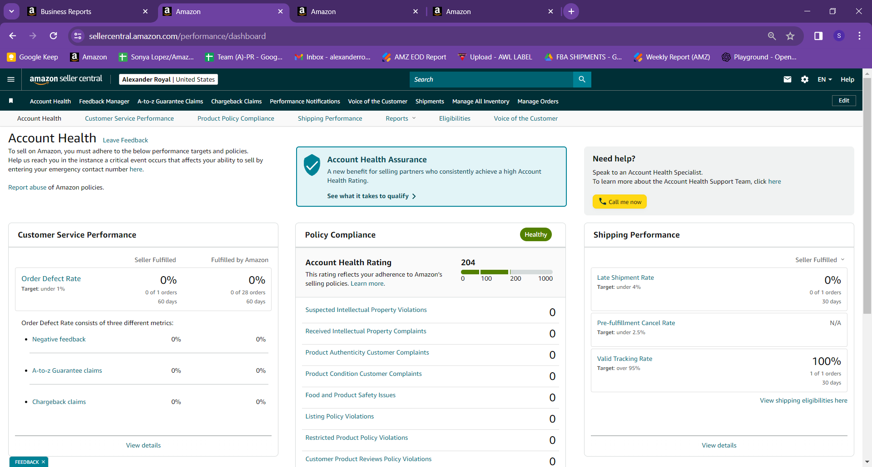Open Suspected Intellectual Property Violations
This screenshot has height=467, width=872.
(366, 310)
